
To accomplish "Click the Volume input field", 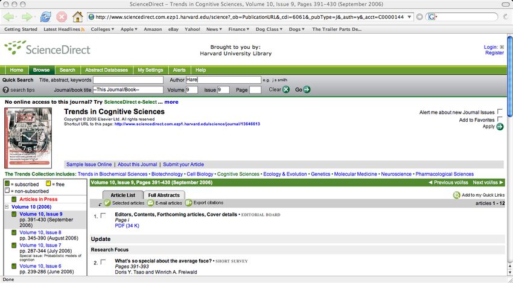I will pos(192,90).
